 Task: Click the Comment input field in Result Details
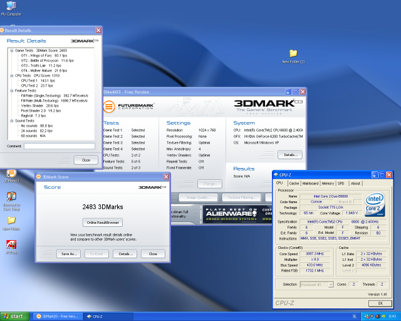pyautogui.click(x=60, y=146)
